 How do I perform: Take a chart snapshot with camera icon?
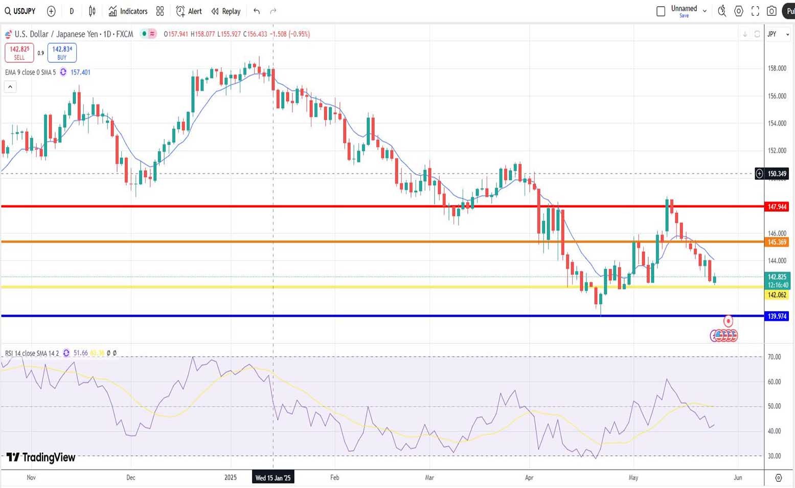772,11
